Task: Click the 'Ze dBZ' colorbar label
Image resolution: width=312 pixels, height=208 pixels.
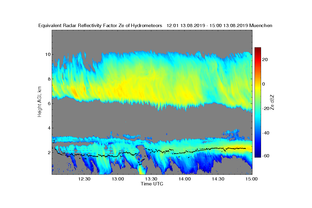Action: (x=272, y=102)
